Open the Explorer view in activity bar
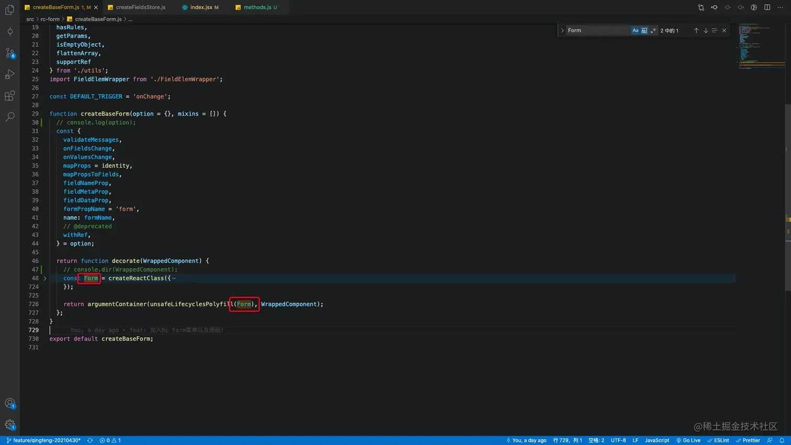 [9, 10]
